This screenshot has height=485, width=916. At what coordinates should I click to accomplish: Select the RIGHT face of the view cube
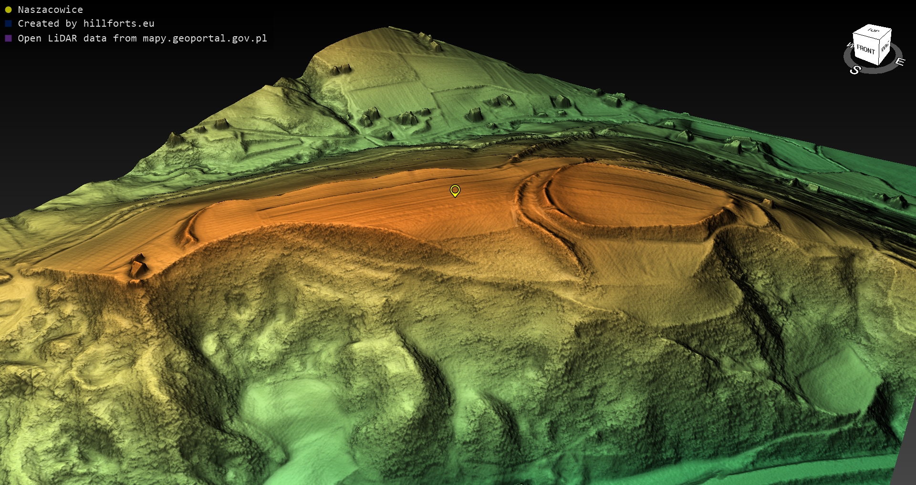click(885, 47)
